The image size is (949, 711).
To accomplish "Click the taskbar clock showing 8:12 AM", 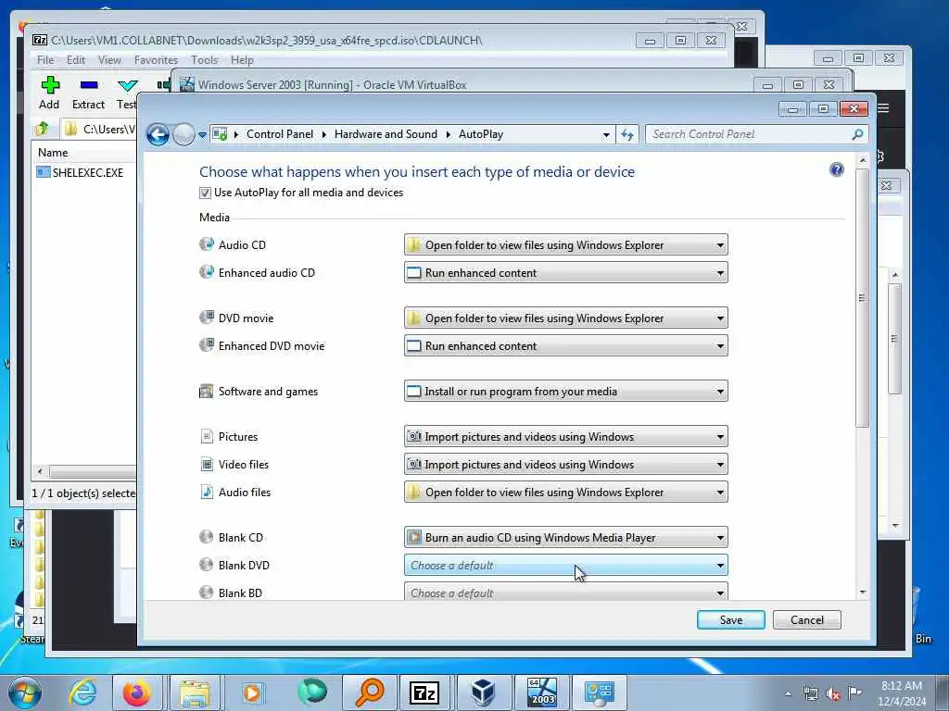I will point(902,692).
